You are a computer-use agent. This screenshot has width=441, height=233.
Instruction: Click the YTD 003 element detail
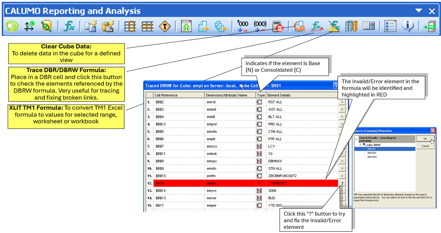pos(275,205)
